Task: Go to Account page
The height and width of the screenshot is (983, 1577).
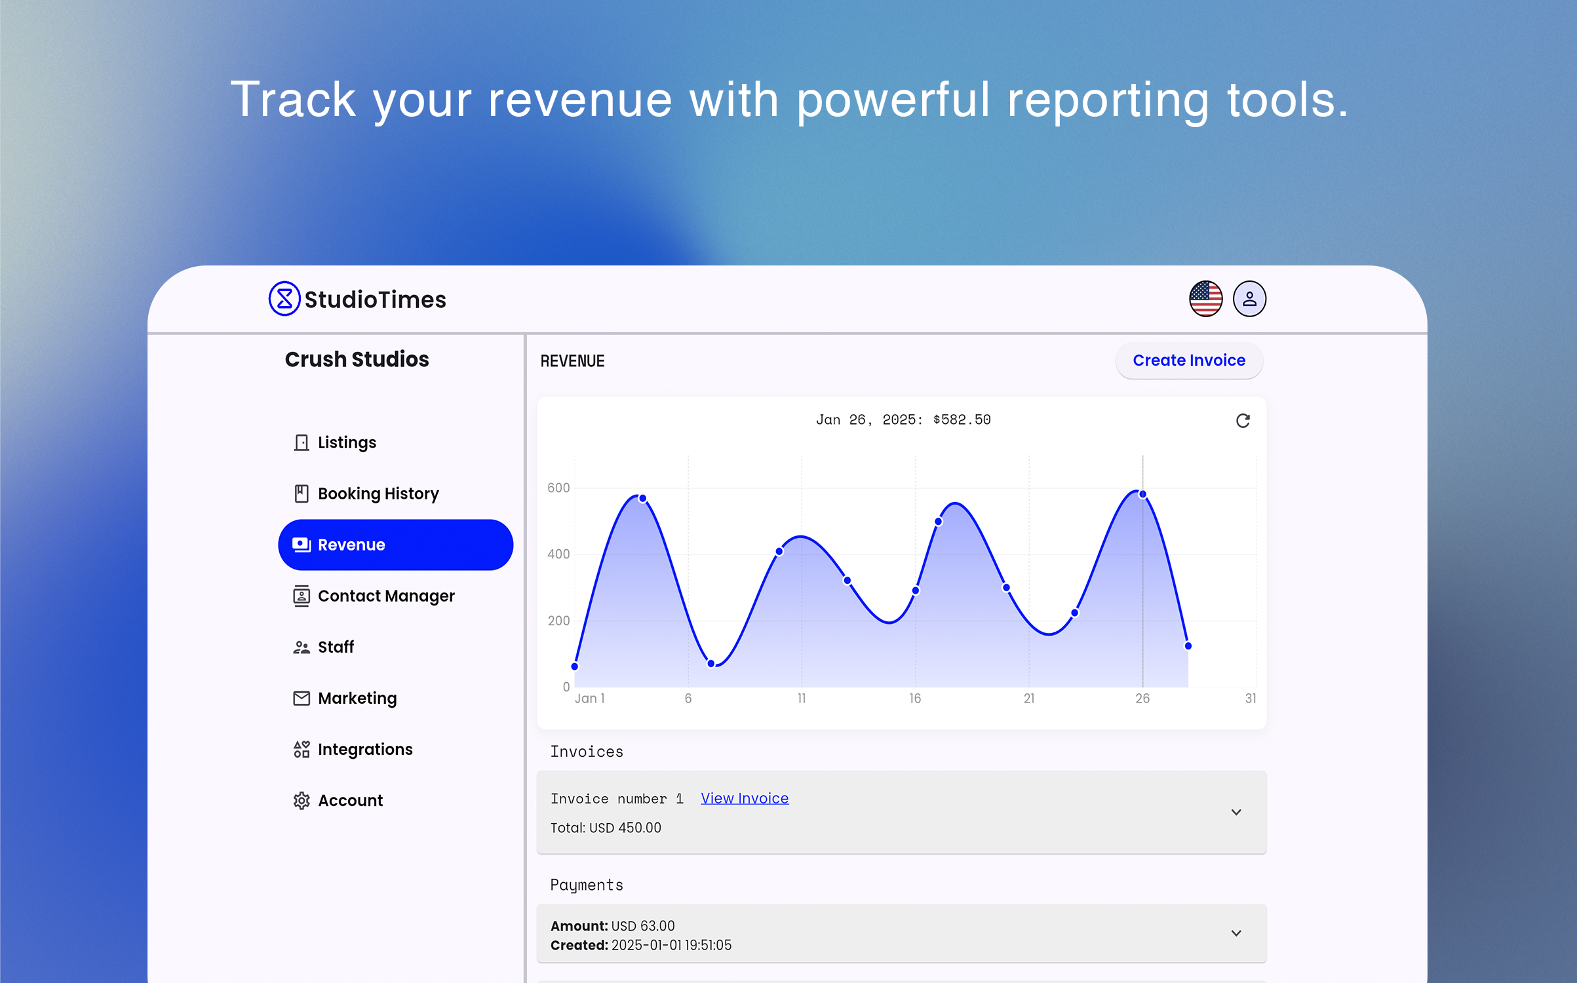Action: (395, 800)
